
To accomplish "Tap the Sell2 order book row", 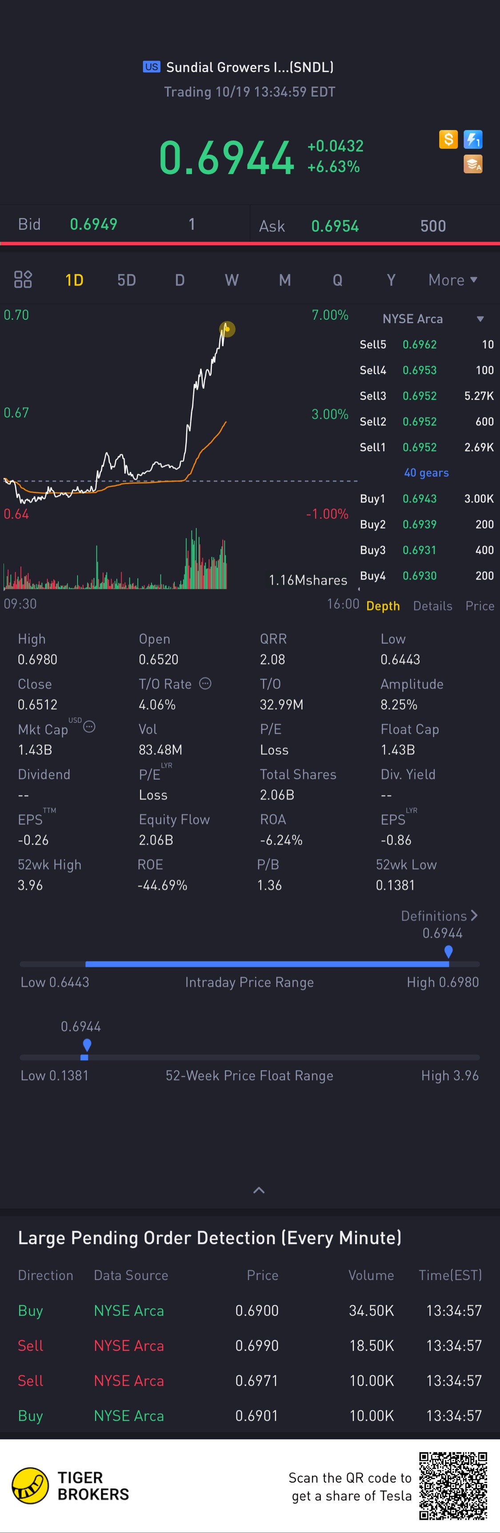I will point(427,421).
